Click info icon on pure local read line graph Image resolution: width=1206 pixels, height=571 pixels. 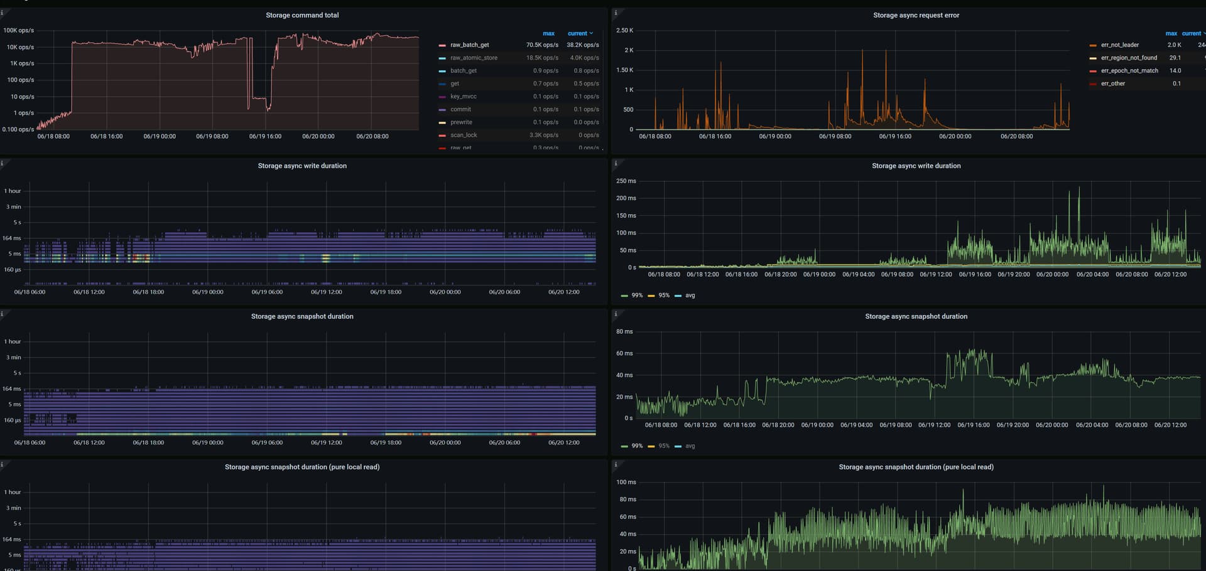click(x=616, y=464)
